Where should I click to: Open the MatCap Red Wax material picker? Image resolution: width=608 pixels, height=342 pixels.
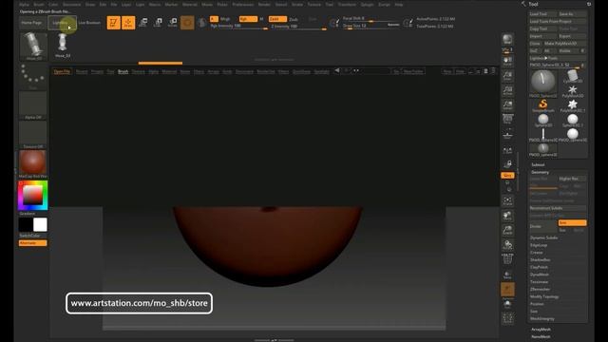(x=32, y=164)
